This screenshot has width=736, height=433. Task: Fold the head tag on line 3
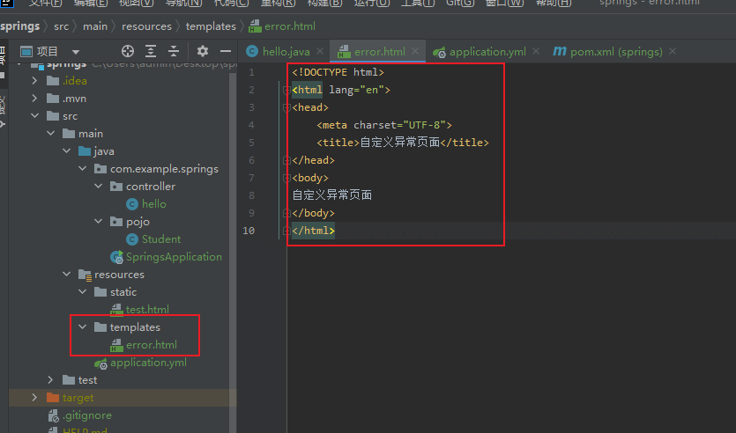[x=286, y=107]
